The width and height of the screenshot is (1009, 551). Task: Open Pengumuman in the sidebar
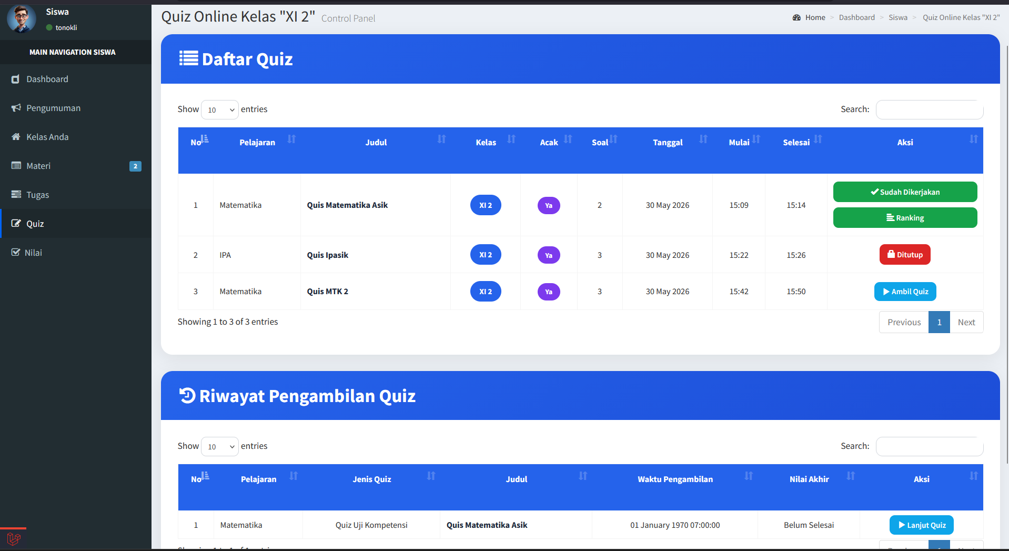[76, 108]
